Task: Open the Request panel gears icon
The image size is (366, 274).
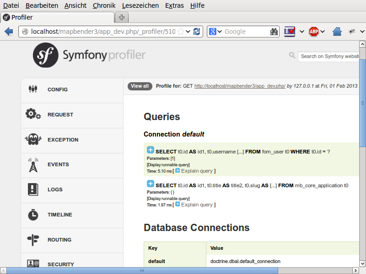Action: pos(33,115)
